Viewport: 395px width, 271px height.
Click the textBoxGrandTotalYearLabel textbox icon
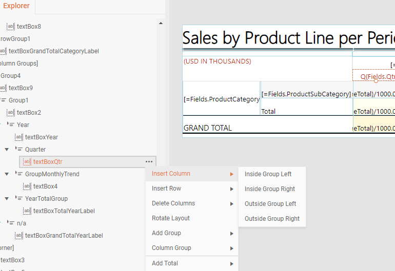click(x=19, y=236)
